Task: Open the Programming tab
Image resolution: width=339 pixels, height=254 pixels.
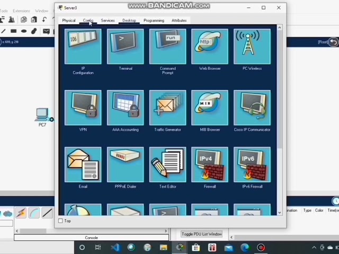Action: [x=154, y=21]
